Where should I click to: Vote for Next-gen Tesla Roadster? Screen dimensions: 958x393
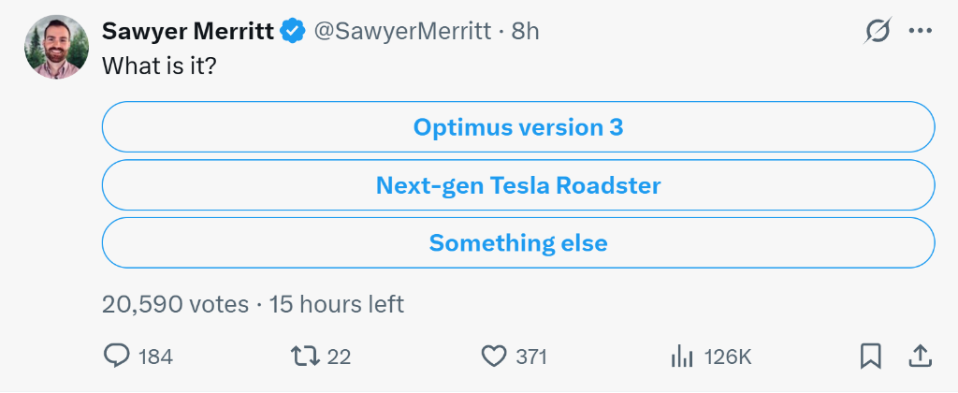(x=518, y=184)
